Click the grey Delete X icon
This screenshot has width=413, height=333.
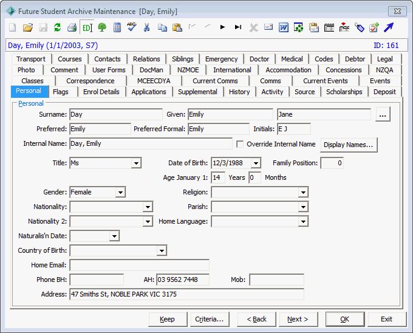[254, 27]
